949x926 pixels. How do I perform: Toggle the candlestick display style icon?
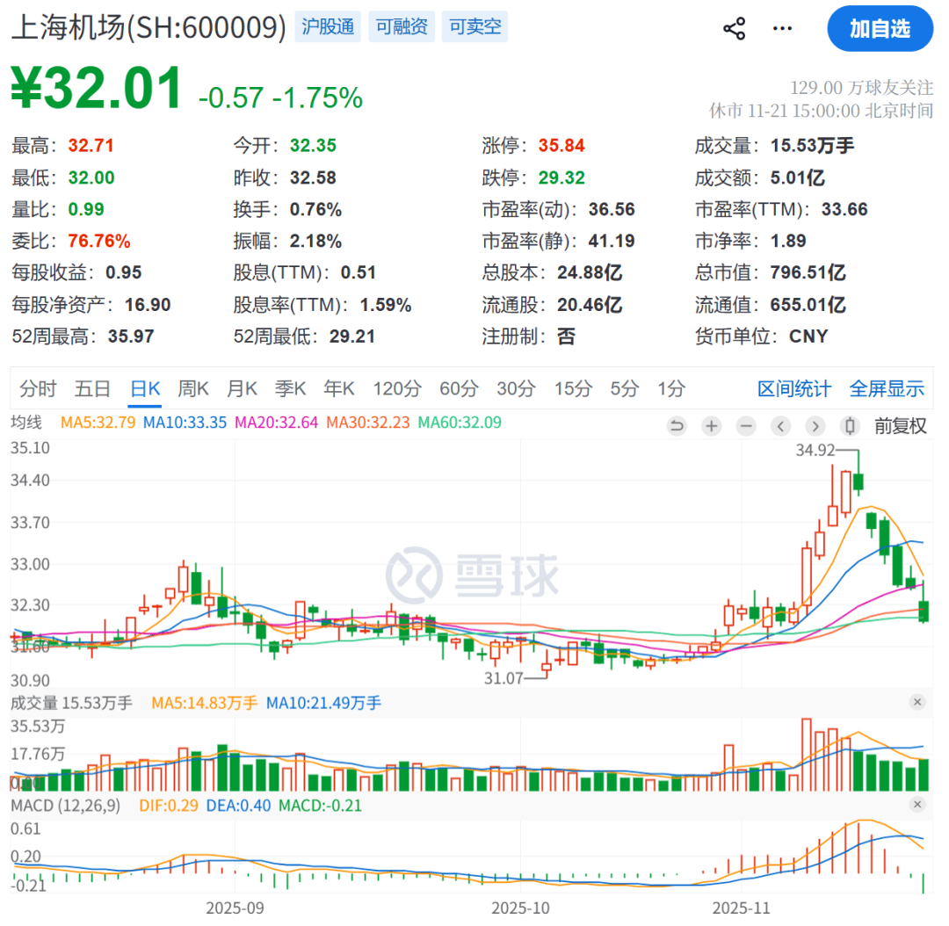coord(849,425)
